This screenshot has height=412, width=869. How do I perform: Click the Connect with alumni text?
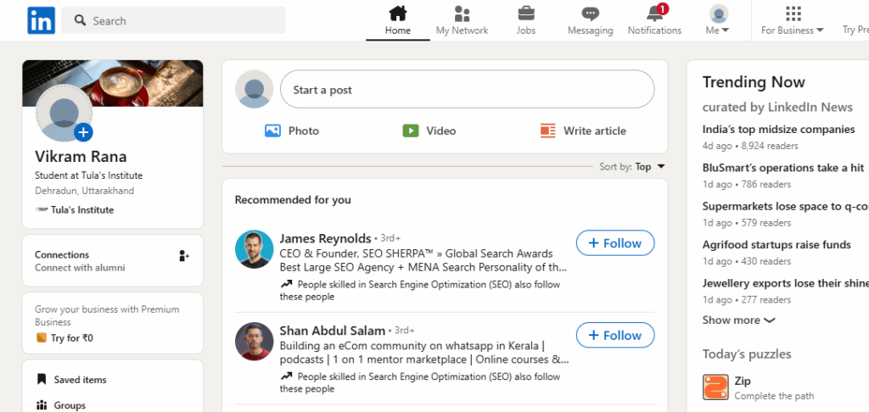coord(80,268)
